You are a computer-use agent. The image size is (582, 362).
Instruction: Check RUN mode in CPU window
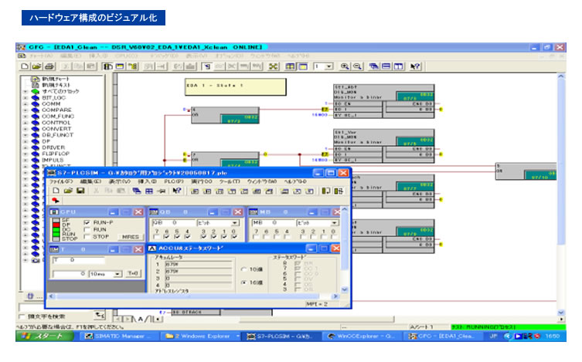(x=87, y=230)
